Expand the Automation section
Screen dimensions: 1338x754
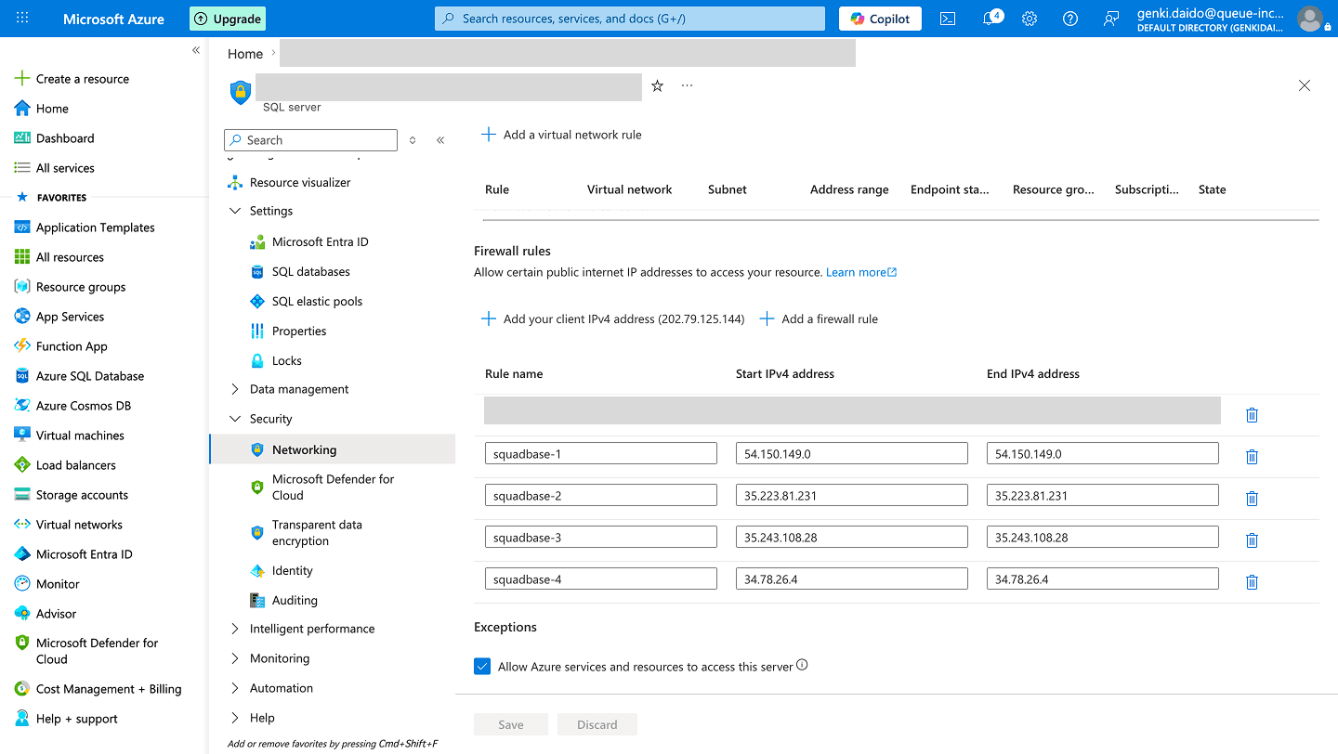235,688
